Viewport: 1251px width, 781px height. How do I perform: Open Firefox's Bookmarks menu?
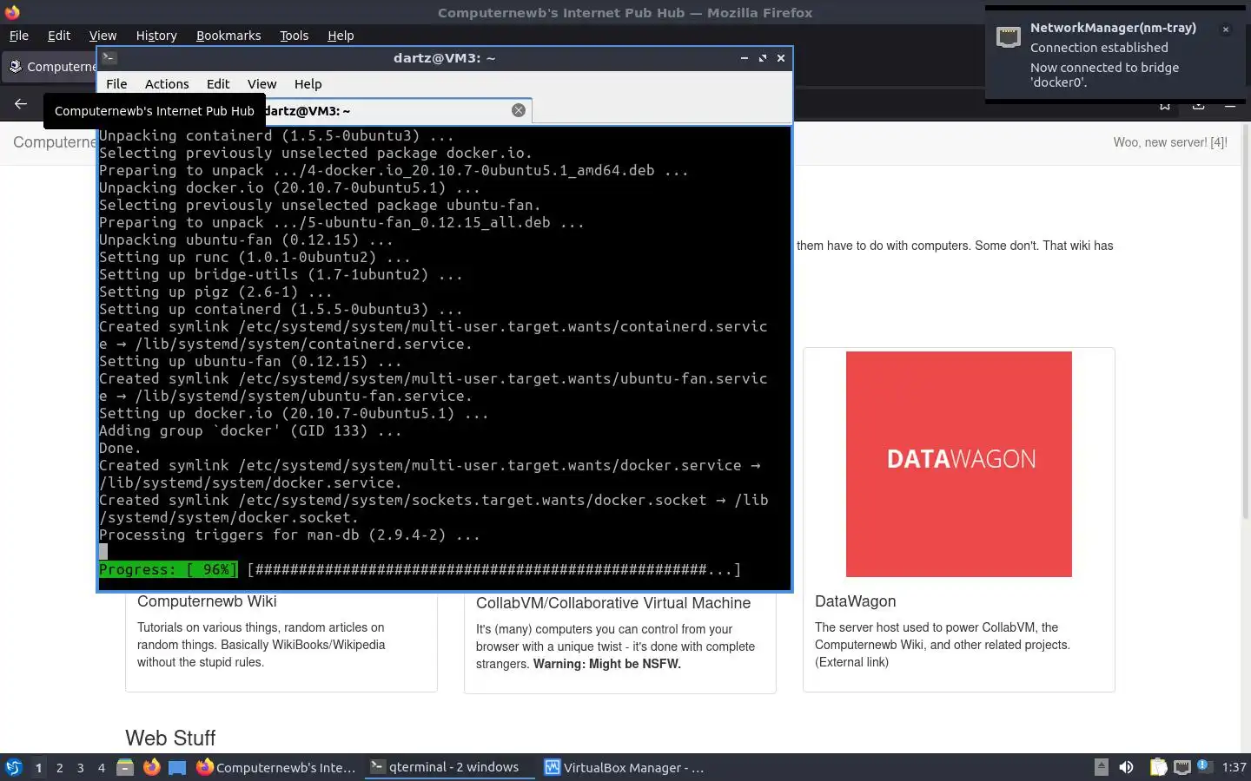click(x=228, y=36)
